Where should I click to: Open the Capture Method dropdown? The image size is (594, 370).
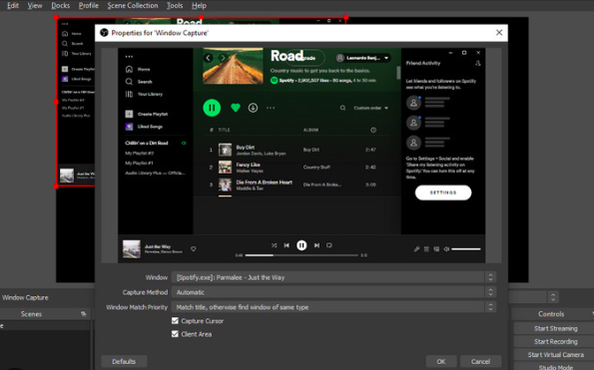click(333, 292)
